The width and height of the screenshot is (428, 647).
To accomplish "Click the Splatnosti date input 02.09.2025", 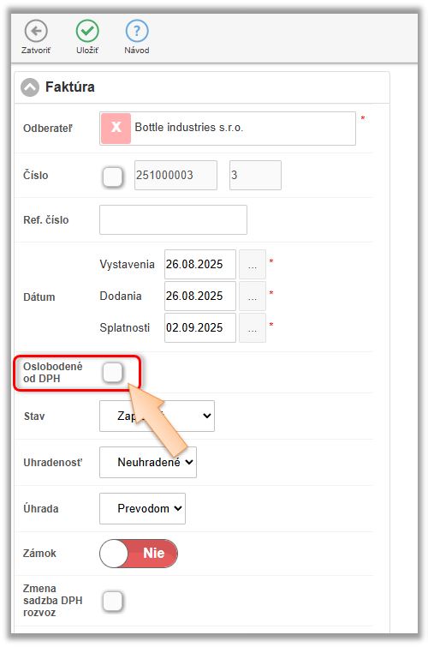I will (x=200, y=328).
